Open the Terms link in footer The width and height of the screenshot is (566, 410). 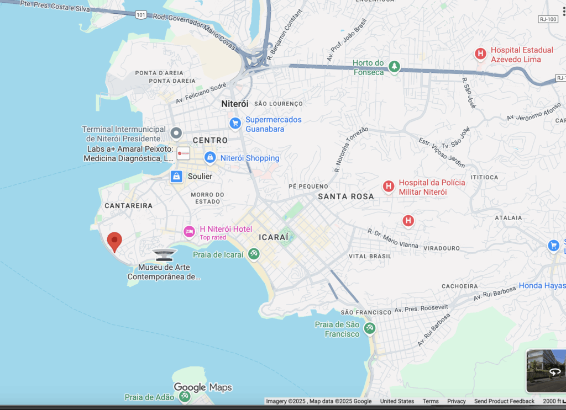[431, 401]
